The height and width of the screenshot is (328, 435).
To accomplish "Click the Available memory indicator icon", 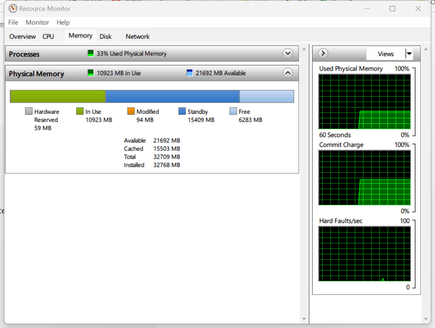I will (x=189, y=72).
